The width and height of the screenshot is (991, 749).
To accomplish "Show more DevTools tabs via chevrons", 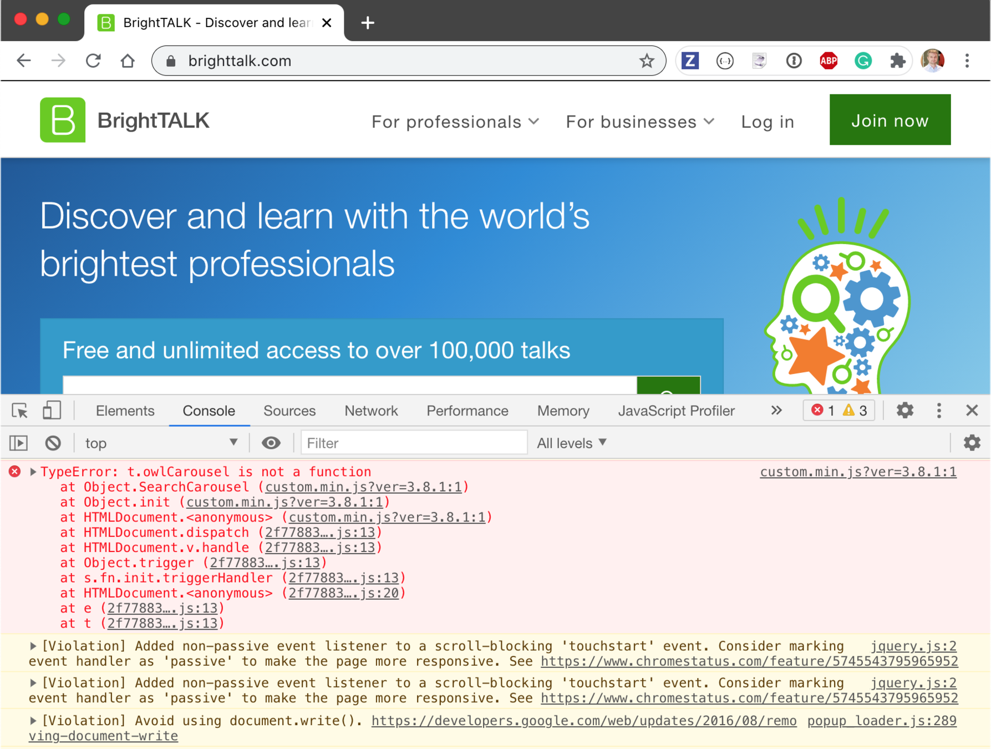I will (x=776, y=411).
